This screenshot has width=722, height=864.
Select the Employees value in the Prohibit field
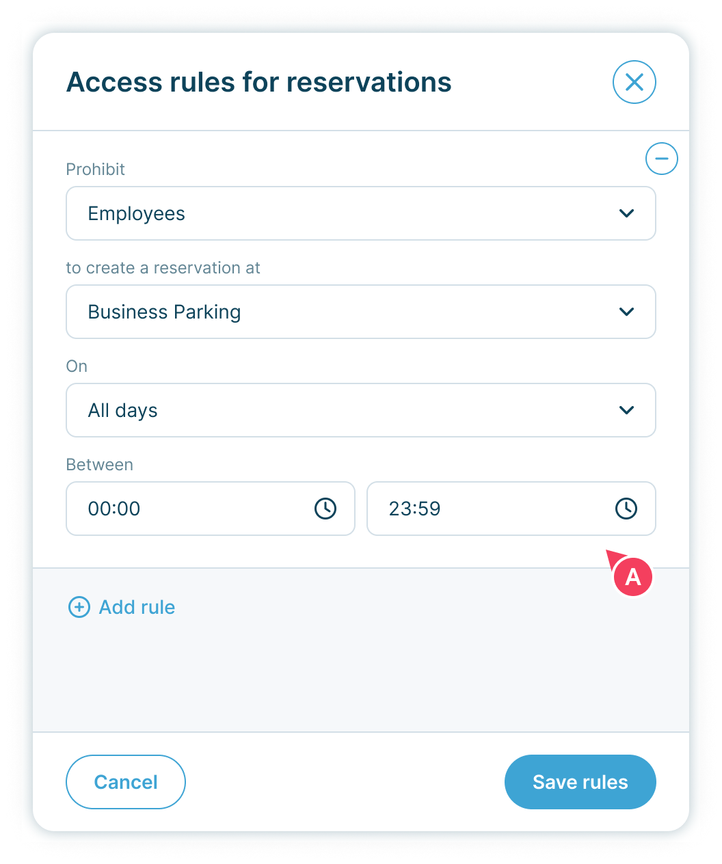tap(137, 213)
